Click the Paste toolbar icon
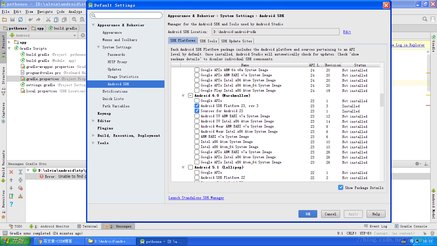Image resolution: width=437 pixels, height=246 pixels. [x=64, y=20]
